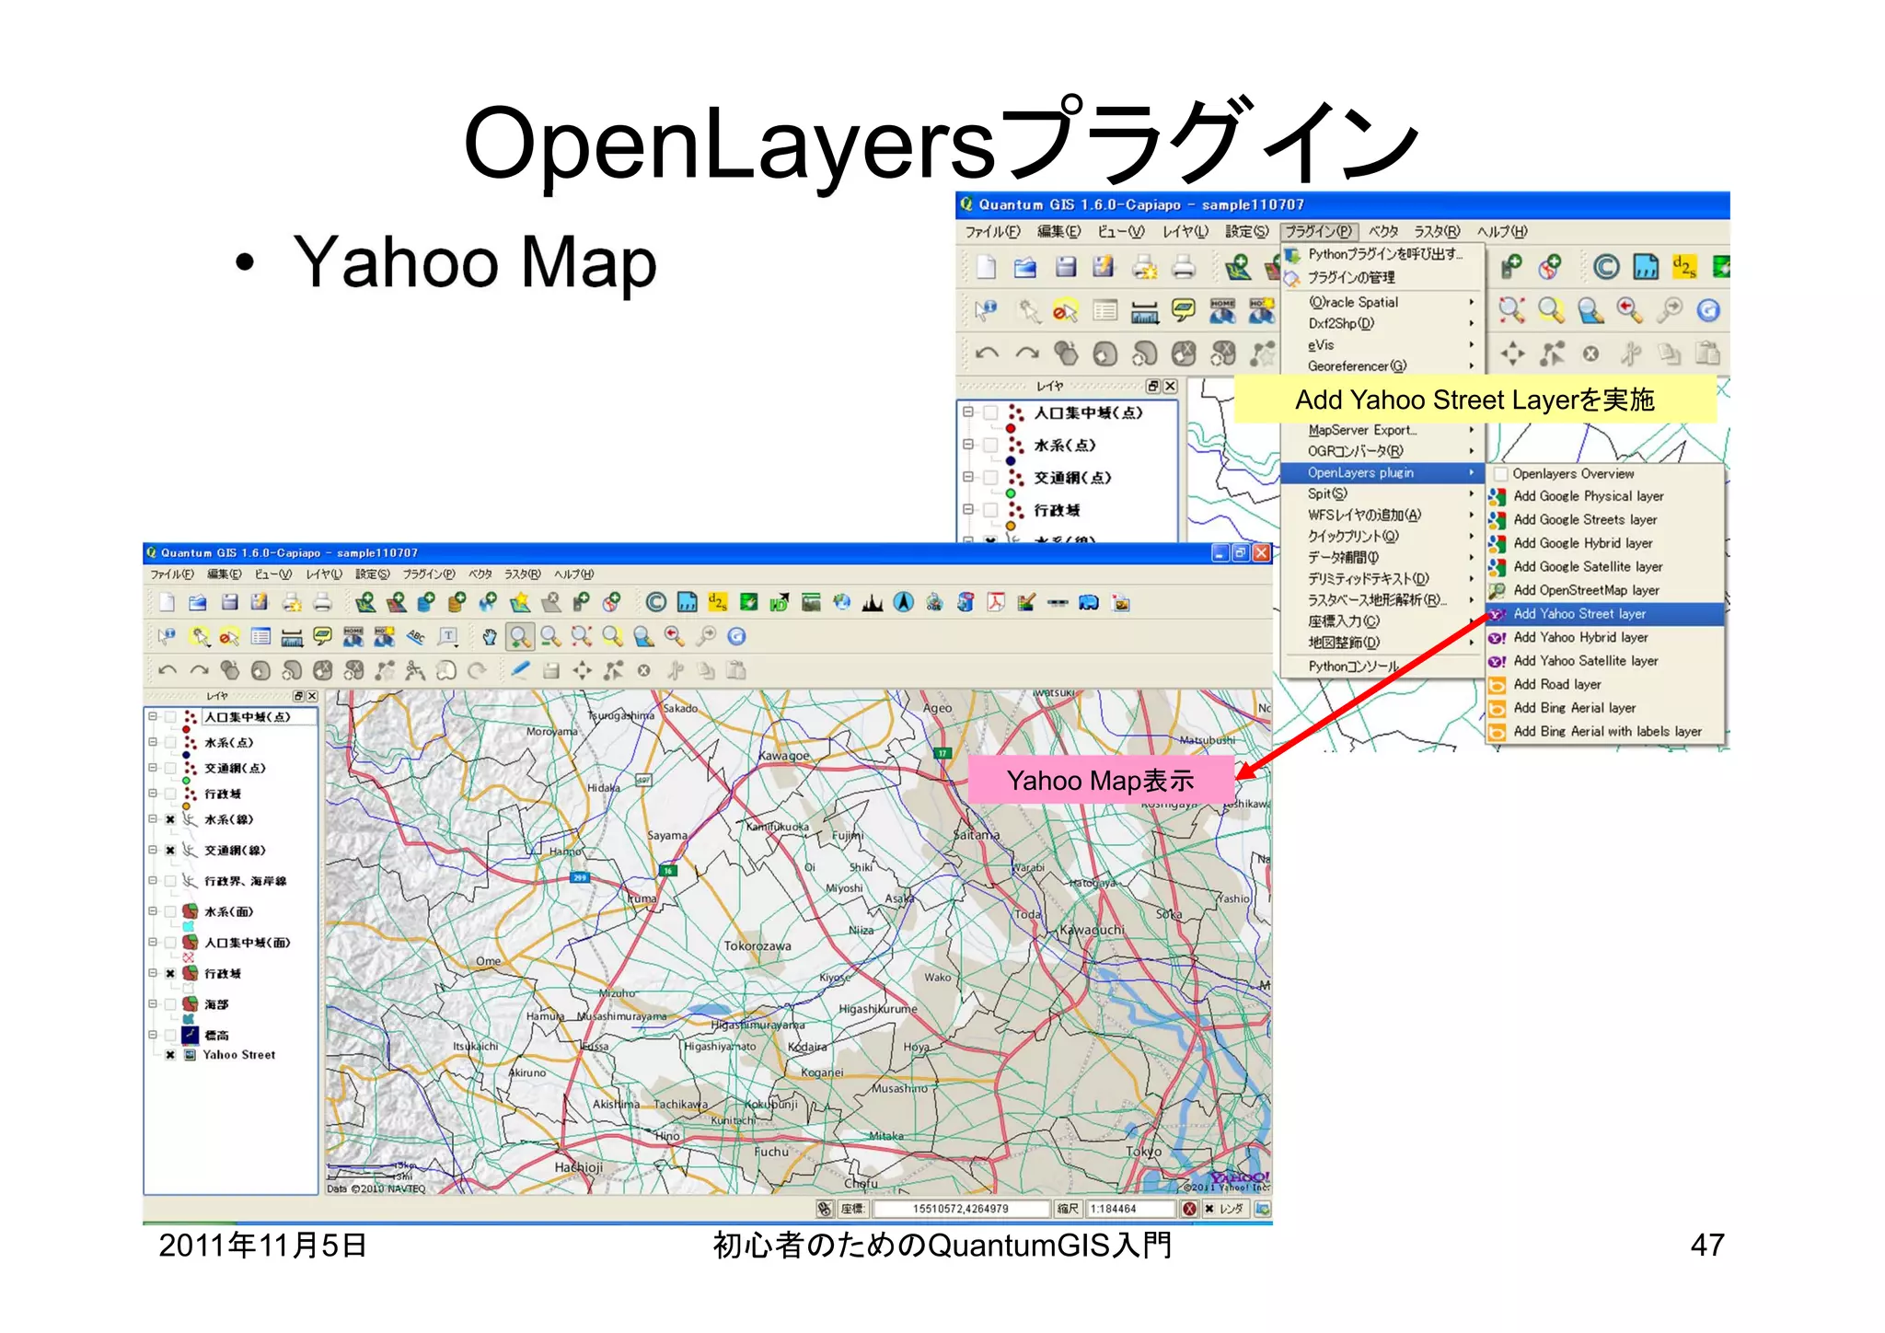Select the Zoom Out tool in front window
Viewport: 1885px width, 1333px height.
pos(550,636)
